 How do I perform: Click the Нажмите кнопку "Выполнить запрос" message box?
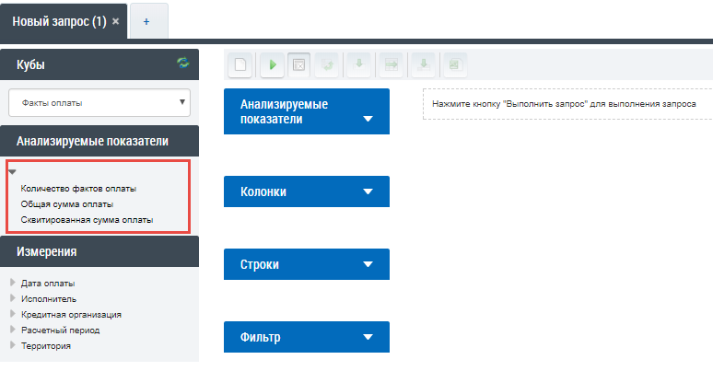click(x=567, y=104)
